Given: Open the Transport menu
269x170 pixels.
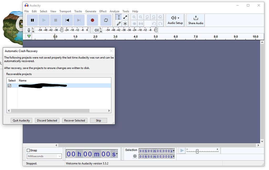Looking at the screenshot, I should click(x=65, y=11).
